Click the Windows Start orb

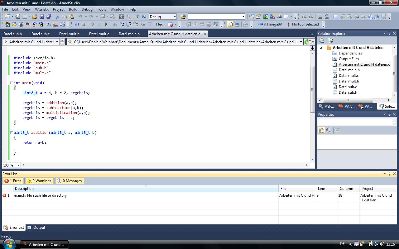(8, 244)
